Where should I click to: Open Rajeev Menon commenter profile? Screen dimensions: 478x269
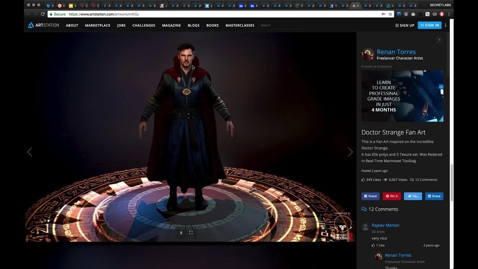coord(385,225)
